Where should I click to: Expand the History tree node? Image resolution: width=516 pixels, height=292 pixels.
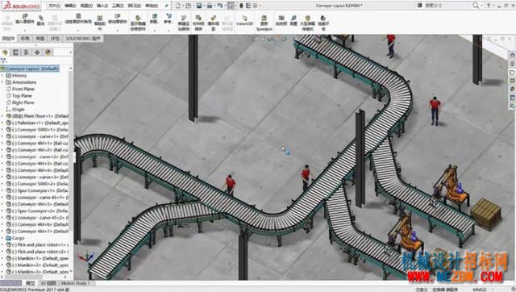[2, 75]
